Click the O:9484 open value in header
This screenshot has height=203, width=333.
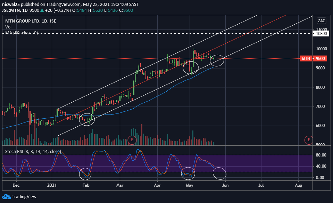(x=80, y=10)
